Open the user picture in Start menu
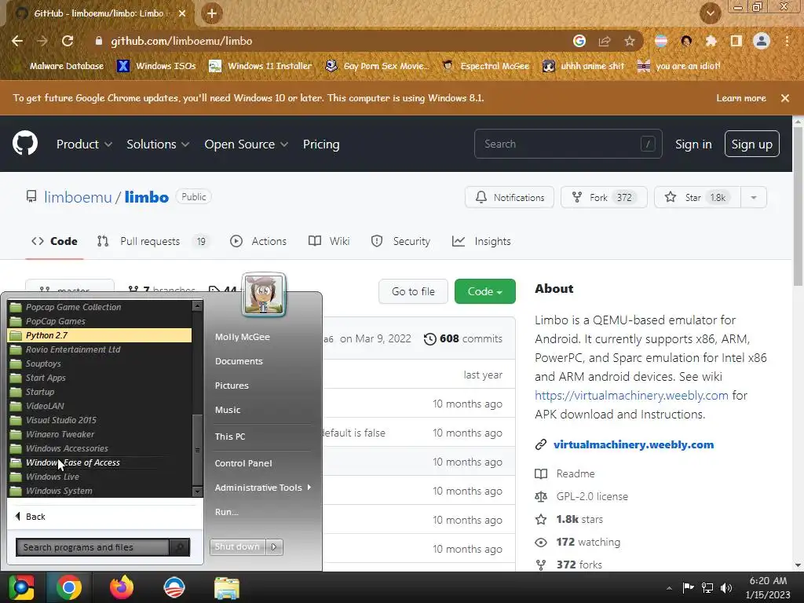This screenshot has height=603, width=804. click(x=264, y=294)
